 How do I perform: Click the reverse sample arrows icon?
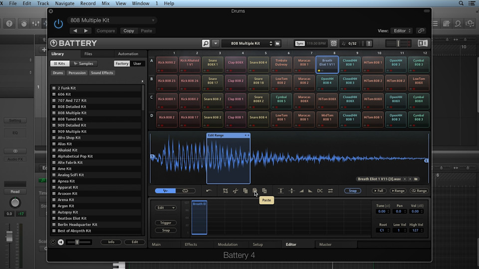(x=330, y=191)
